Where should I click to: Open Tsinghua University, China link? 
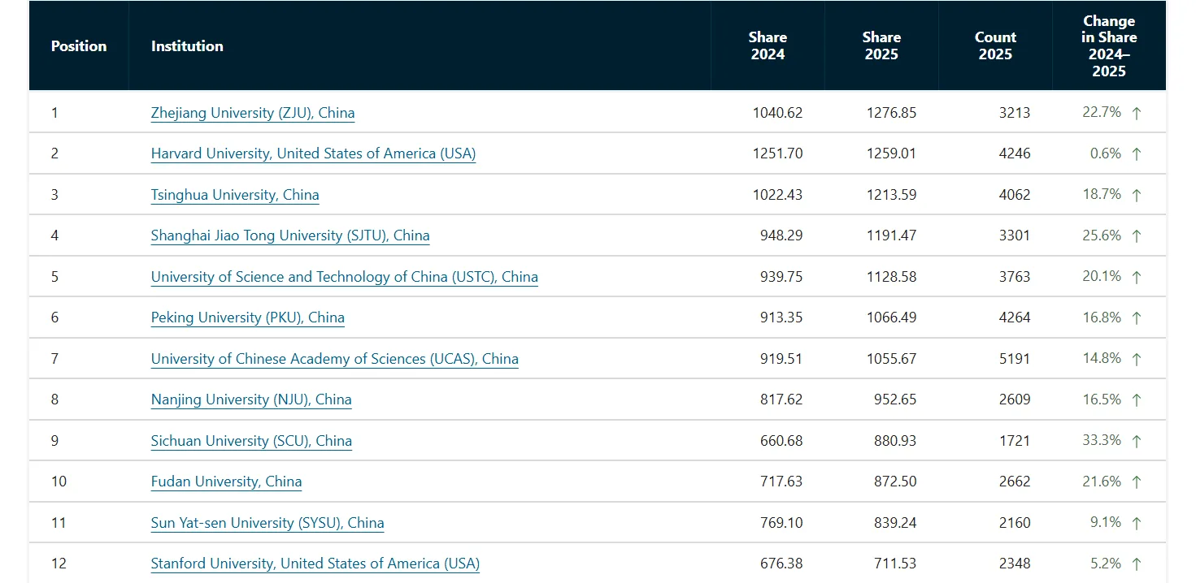[235, 195]
